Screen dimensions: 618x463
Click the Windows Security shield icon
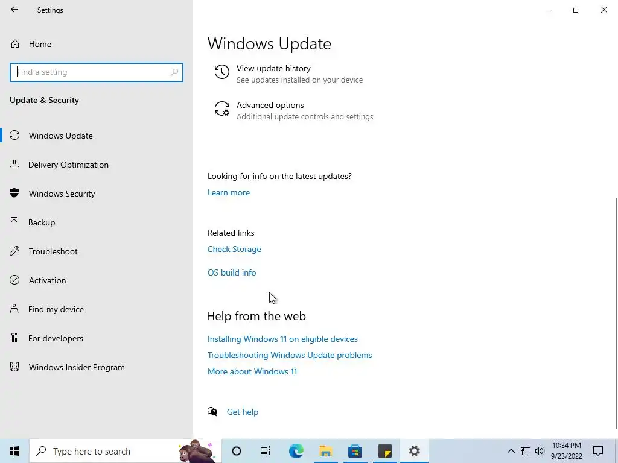click(x=14, y=193)
